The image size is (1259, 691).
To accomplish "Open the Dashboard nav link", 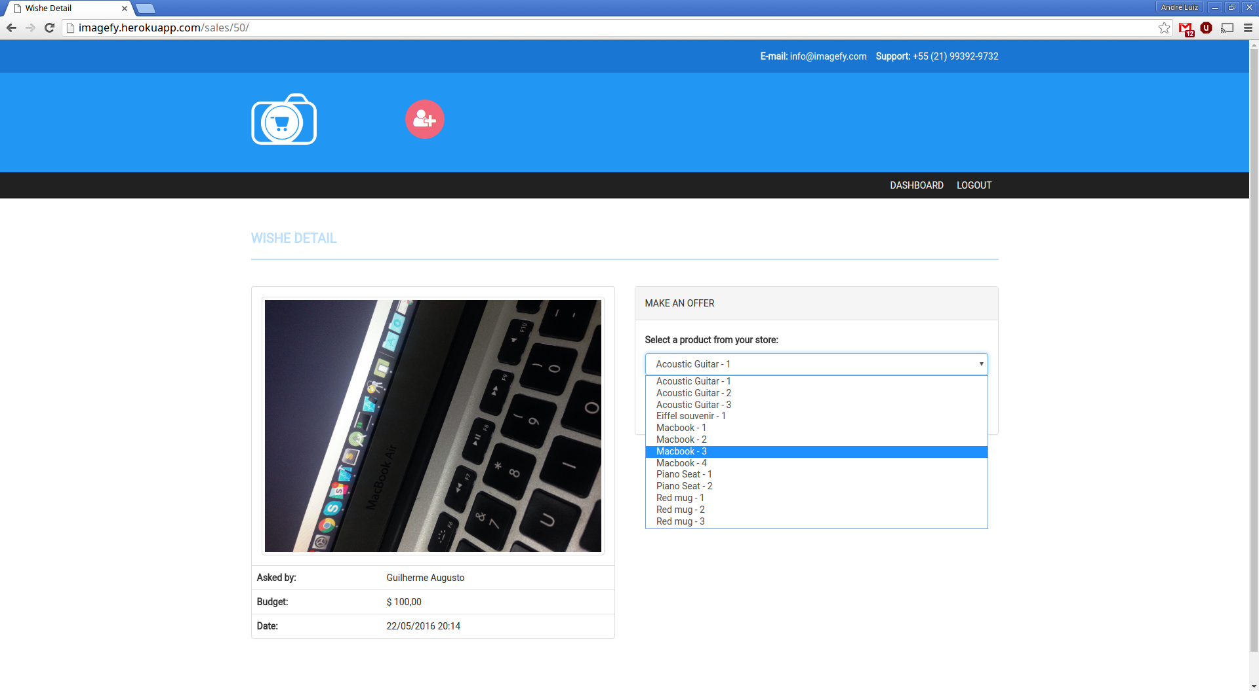I will pyautogui.click(x=917, y=185).
